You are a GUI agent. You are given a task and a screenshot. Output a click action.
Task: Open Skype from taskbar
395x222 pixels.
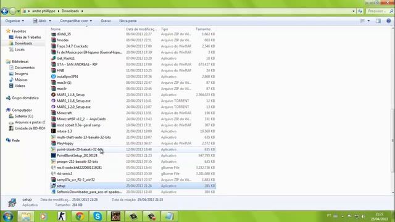tap(98, 216)
